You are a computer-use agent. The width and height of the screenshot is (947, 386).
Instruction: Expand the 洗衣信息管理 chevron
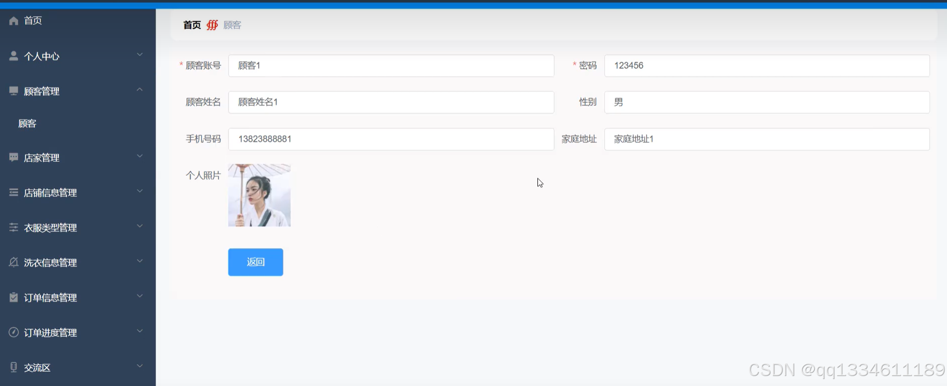click(x=140, y=261)
